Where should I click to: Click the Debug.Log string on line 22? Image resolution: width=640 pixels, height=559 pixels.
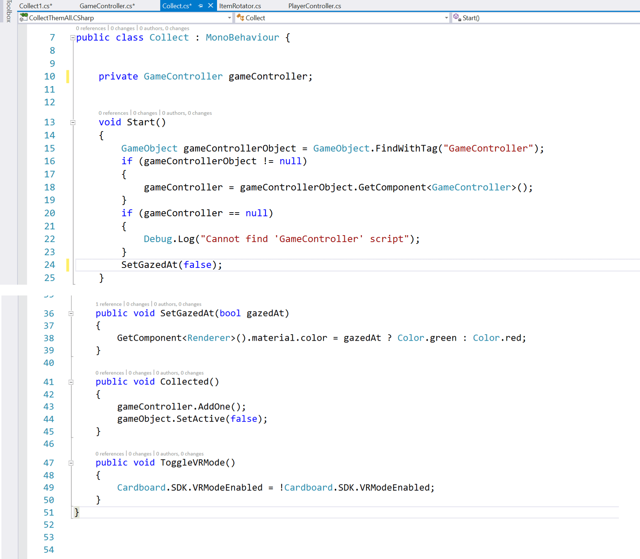coord(305,239)
